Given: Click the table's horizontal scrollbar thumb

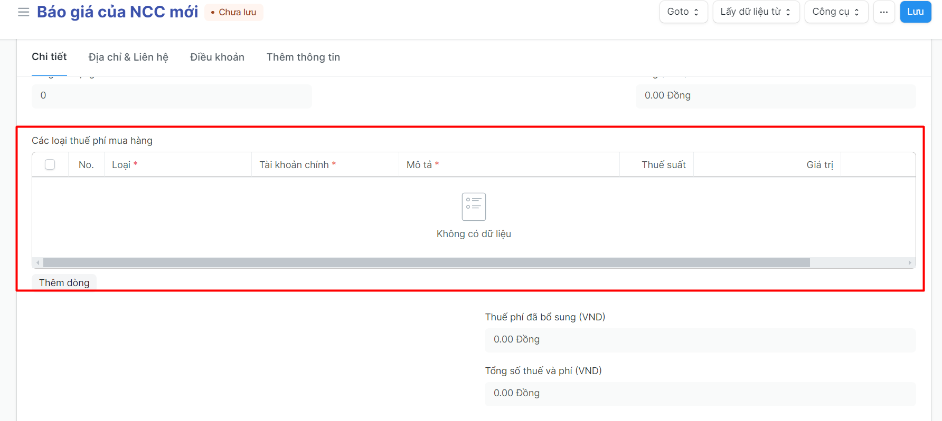Looking at the screenshot, I should [426, 262].
